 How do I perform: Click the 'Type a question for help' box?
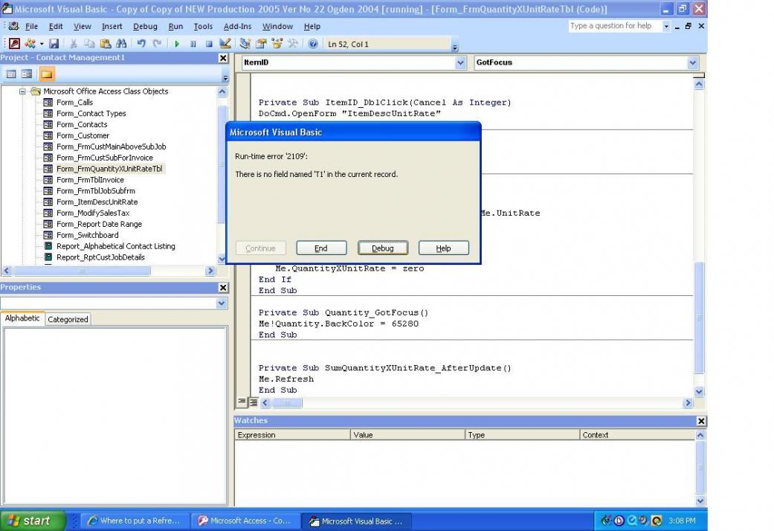(x=614, y=26)
